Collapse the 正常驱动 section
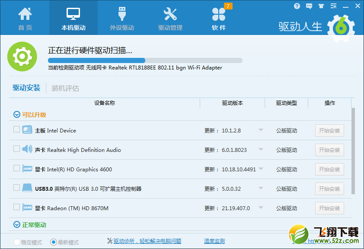The width and height of the screenshot is (364, 249). click(17, 224)
